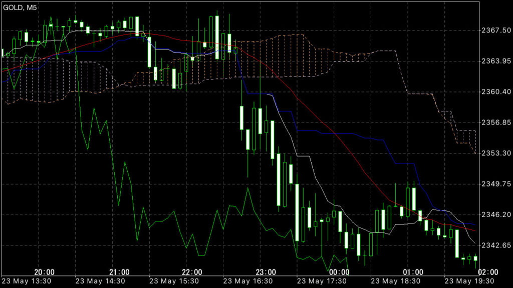Image resolution: width=513 pixels, height=288 pixels.
Task: Select the 2367.50 price level label
Action: pyautogui.click(x=496, y=30)
